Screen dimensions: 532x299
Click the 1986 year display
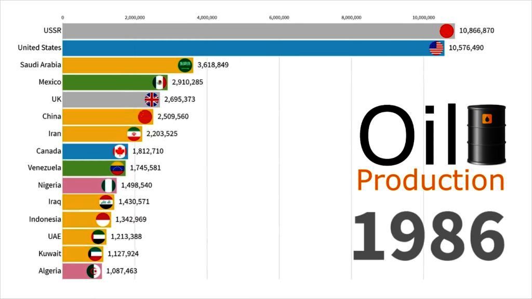429,236
